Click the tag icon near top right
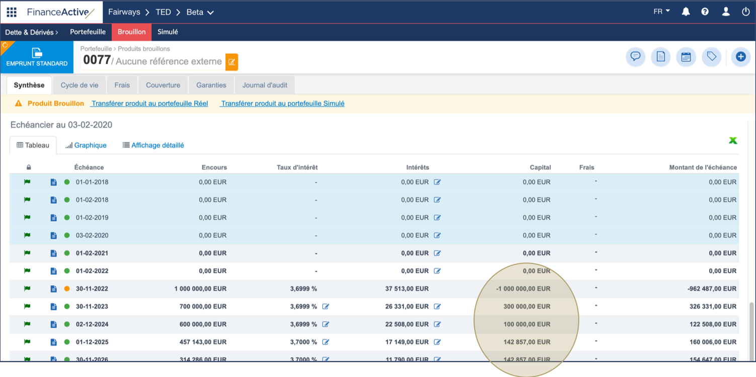756x377 pixels. tap(711, 57)
